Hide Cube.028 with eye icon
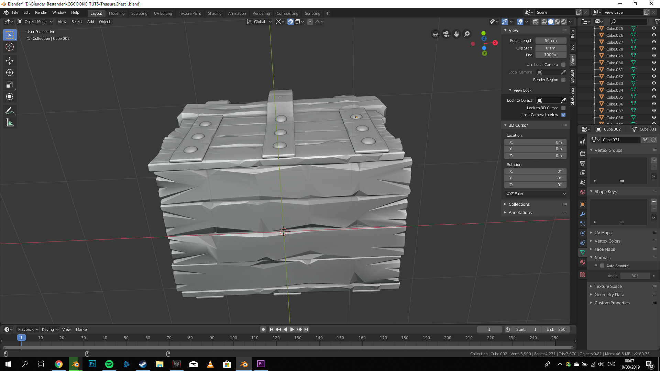Screen dimensions: 660x371 (654, 49)
